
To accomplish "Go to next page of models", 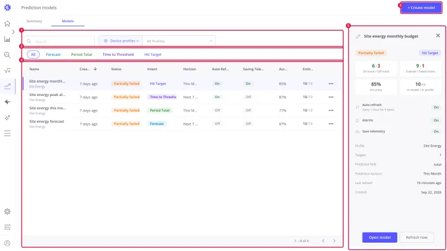I will pyautogui.click(x=334, y=241).
